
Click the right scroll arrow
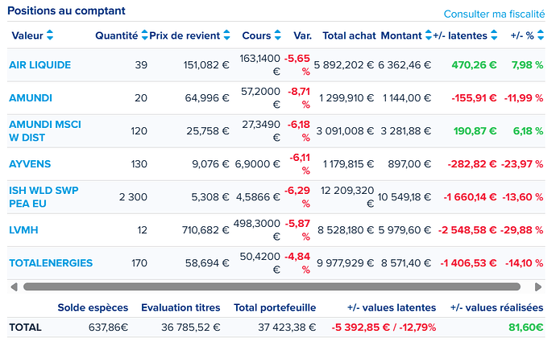(538, 286)
